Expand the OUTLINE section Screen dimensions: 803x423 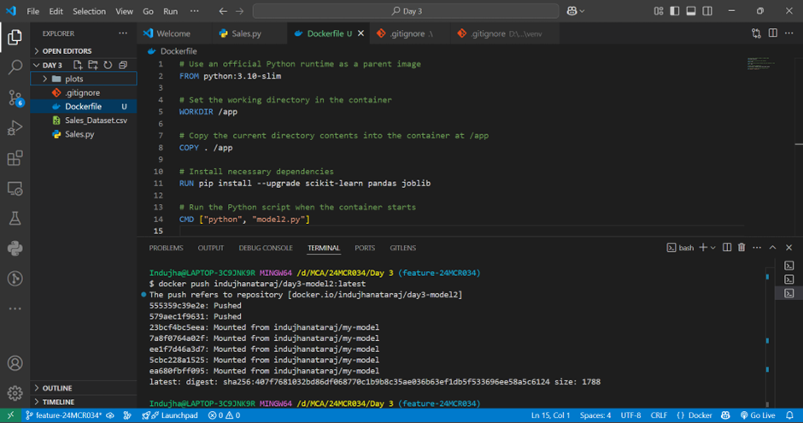(x=84, y=388)
